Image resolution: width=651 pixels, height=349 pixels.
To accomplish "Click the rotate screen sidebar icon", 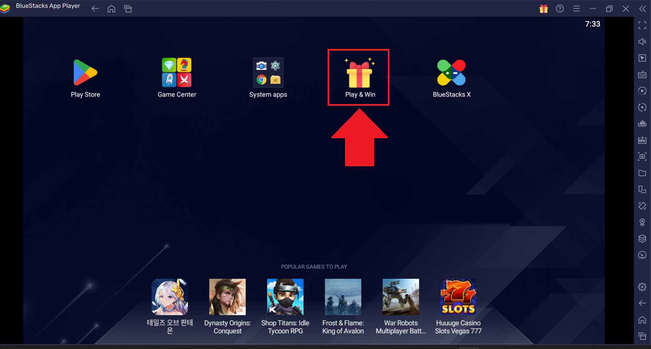I will pyautogui.click(x=642, y=206).
